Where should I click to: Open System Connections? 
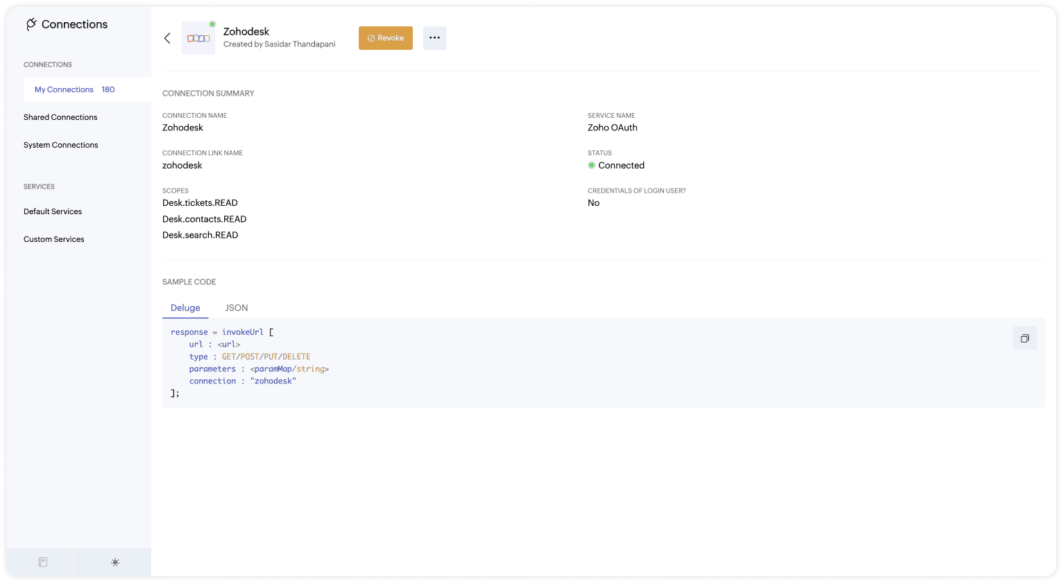61,145
